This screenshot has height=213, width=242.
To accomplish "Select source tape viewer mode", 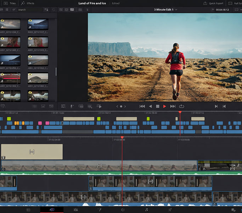I will (67, 10).
